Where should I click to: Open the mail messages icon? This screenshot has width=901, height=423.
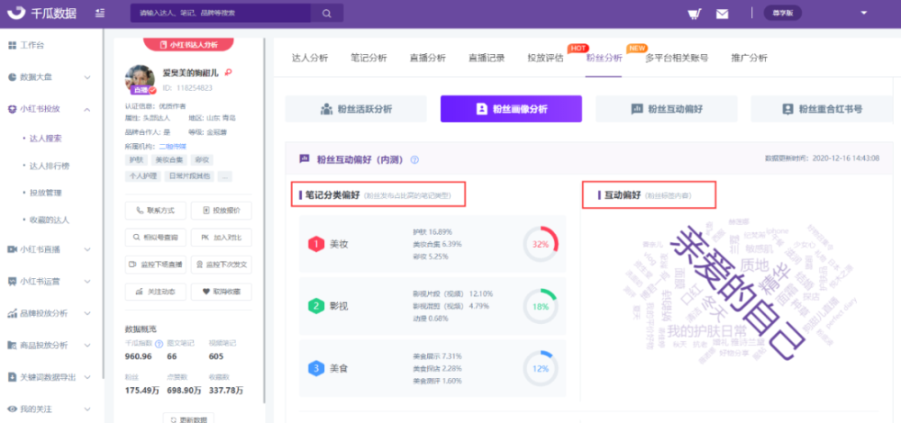[722, 13]
